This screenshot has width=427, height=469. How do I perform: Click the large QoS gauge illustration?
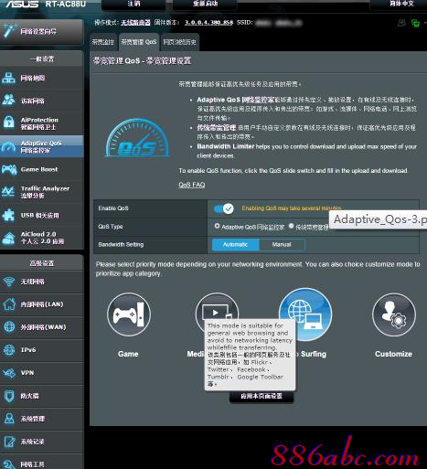click(x=137, y=138)
